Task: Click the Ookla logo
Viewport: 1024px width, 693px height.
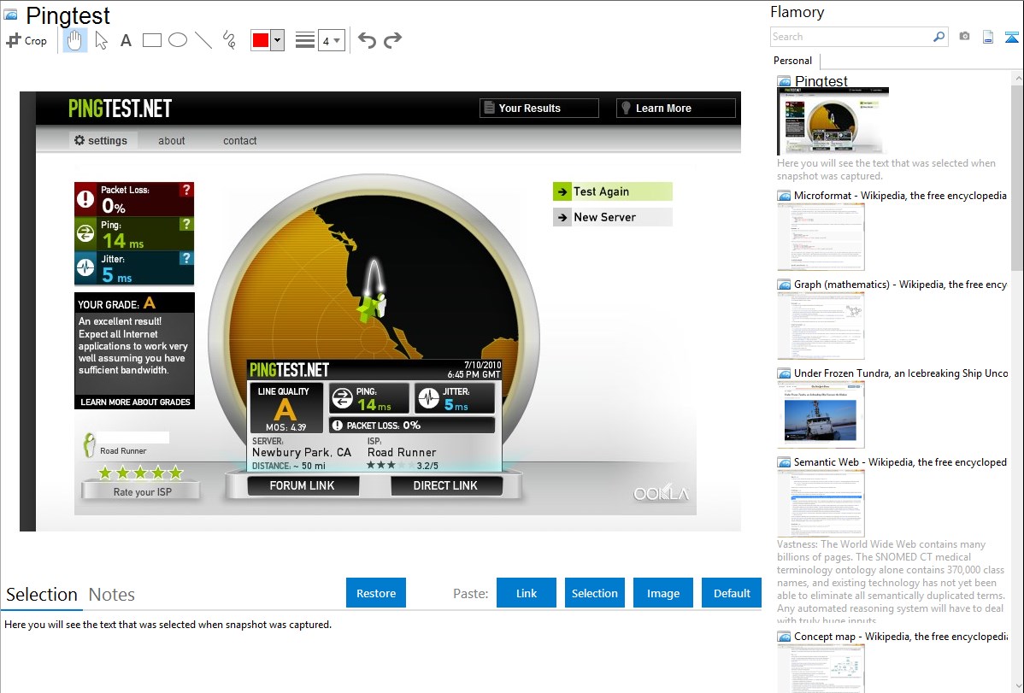Action: click(661, 494)
